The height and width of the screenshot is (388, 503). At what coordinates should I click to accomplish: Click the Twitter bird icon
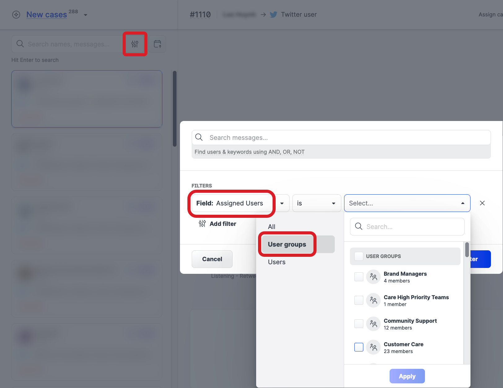273,15
